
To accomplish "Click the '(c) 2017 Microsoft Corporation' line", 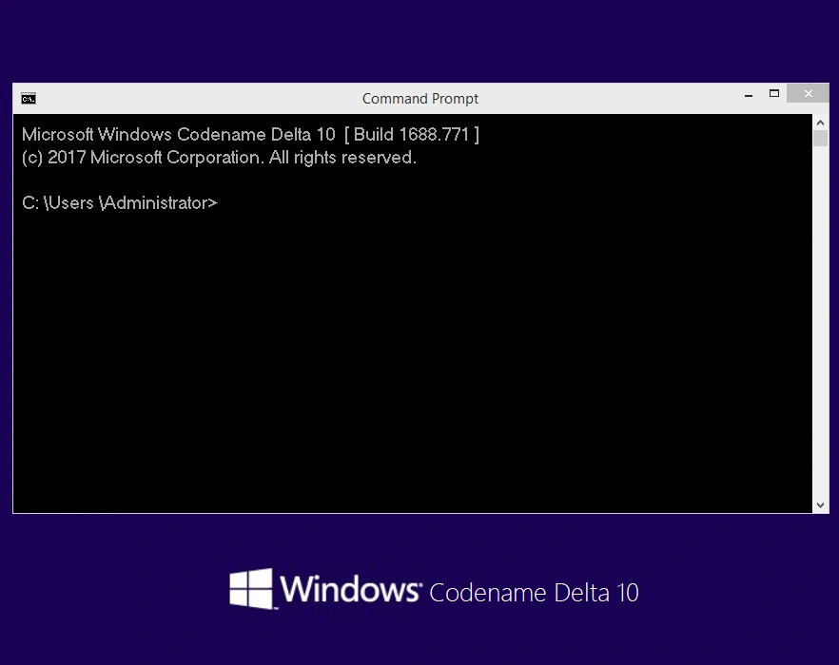I will point(219,158).
